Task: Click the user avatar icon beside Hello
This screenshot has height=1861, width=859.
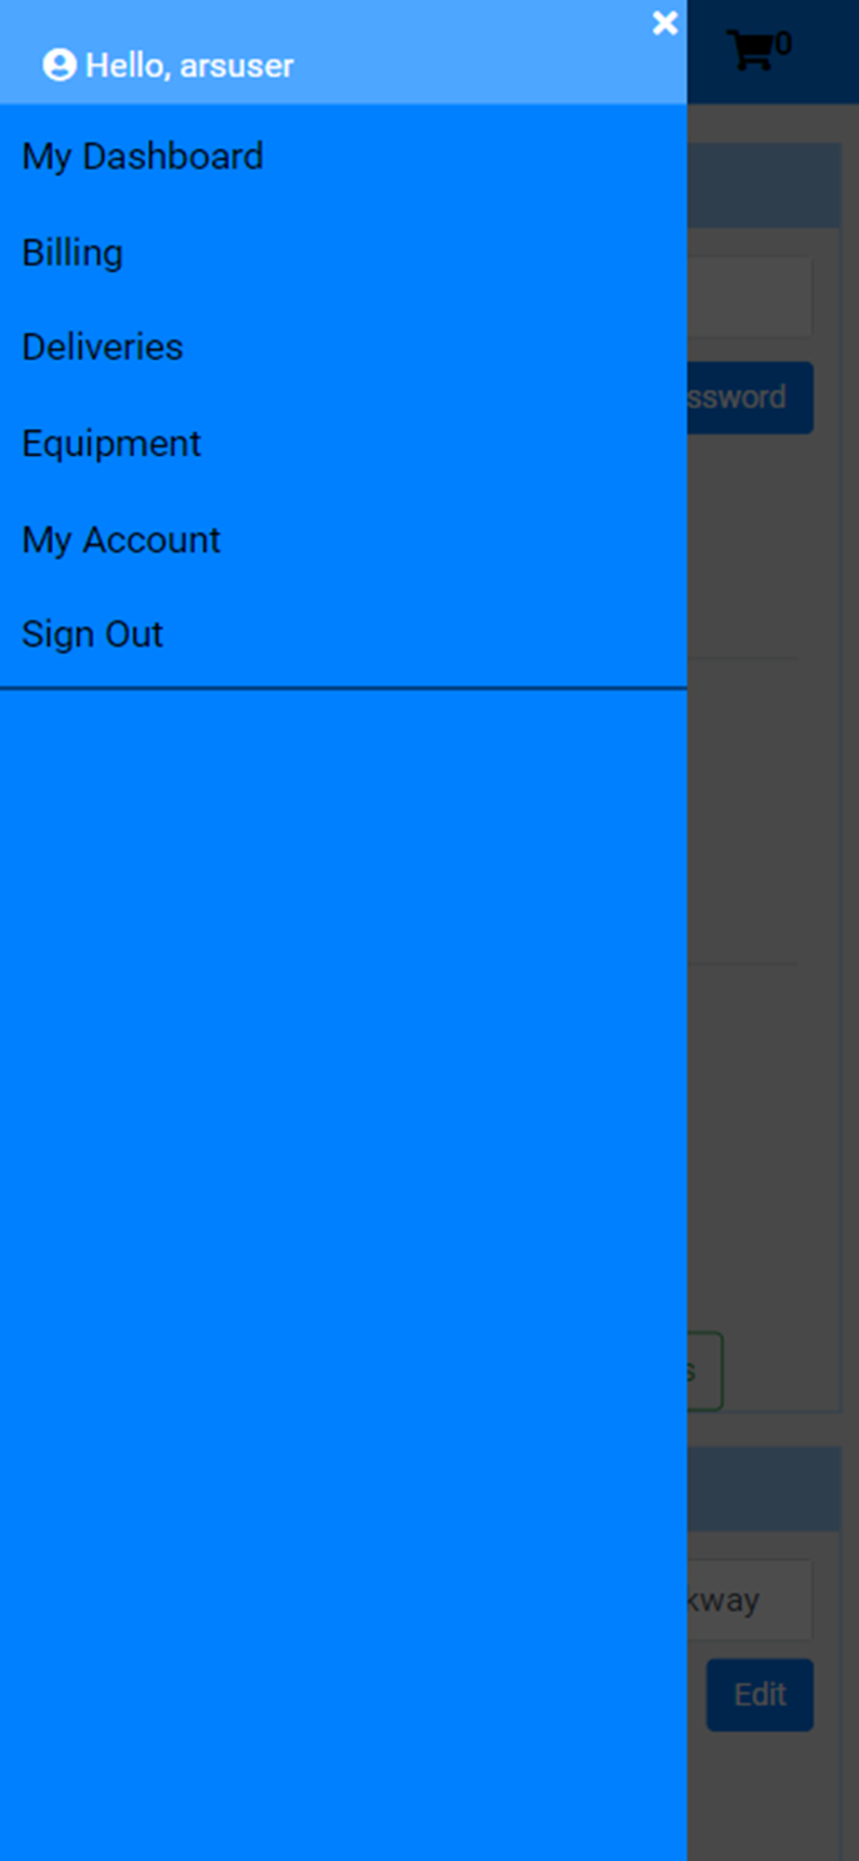Action: [59, 65]
